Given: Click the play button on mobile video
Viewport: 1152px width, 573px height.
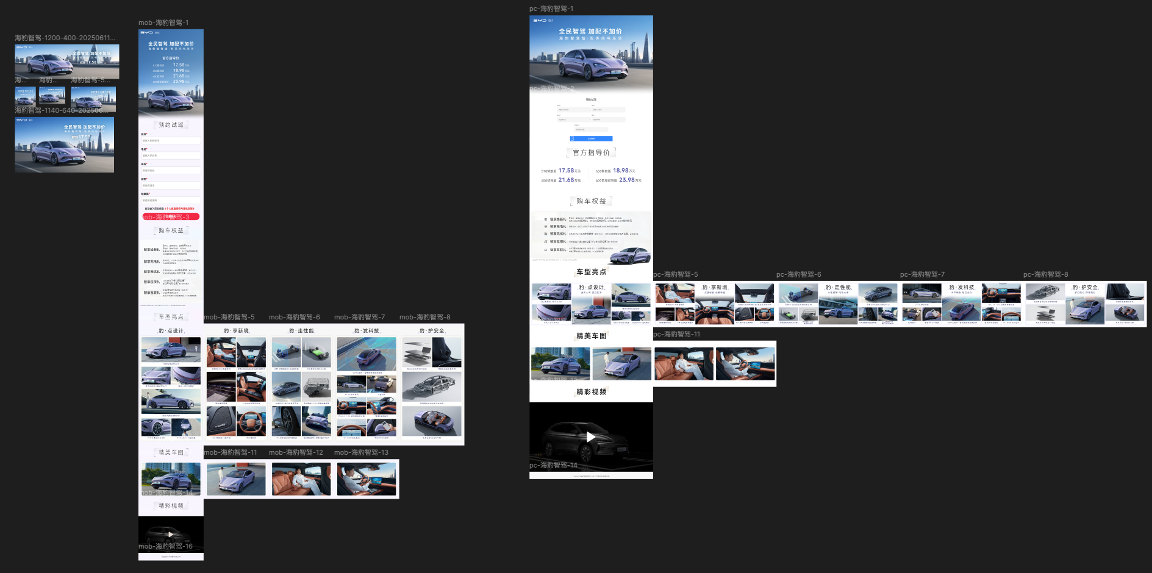Looking at the screenshot, I should [171, 535].
